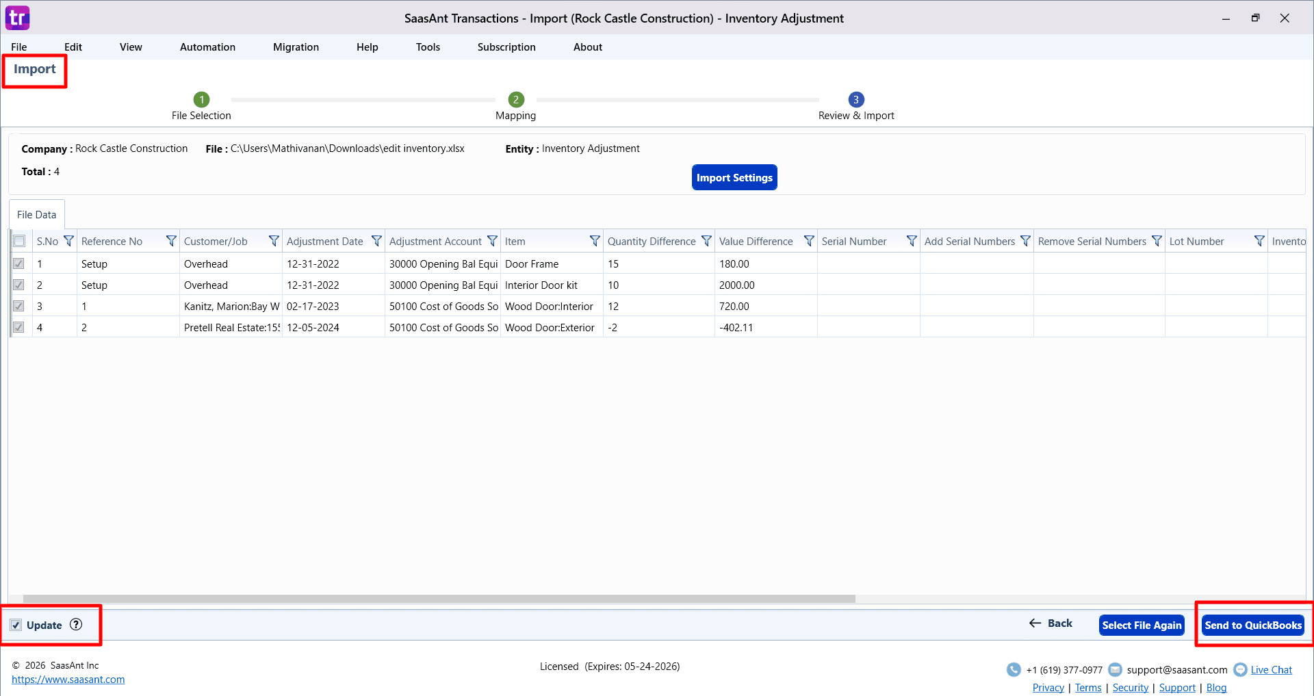This screenshot has height=696, width=1314.
Task: Open the Migration menu
Action: 296,47
